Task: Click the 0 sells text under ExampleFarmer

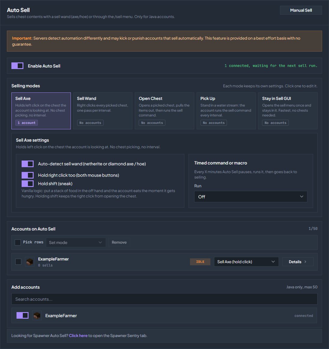Action: [45, 265]
